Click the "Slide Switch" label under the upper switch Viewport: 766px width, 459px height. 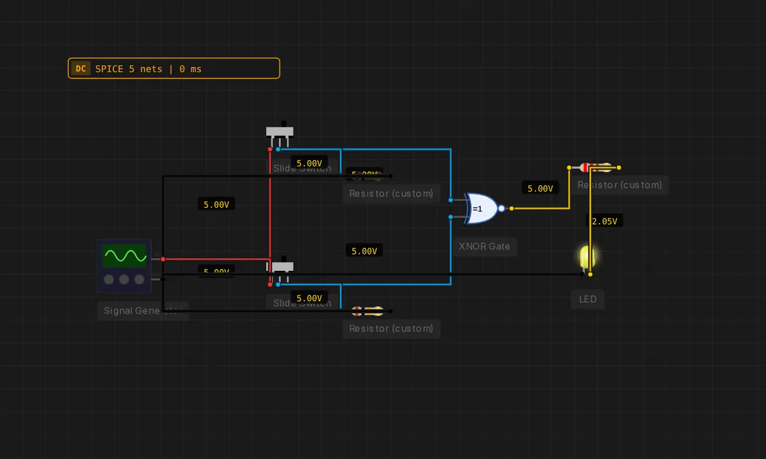(x=302, y=168)
